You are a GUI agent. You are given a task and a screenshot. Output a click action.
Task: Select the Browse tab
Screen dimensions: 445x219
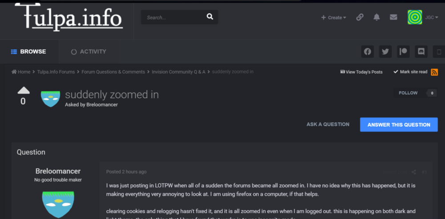(x=28, y=52)
